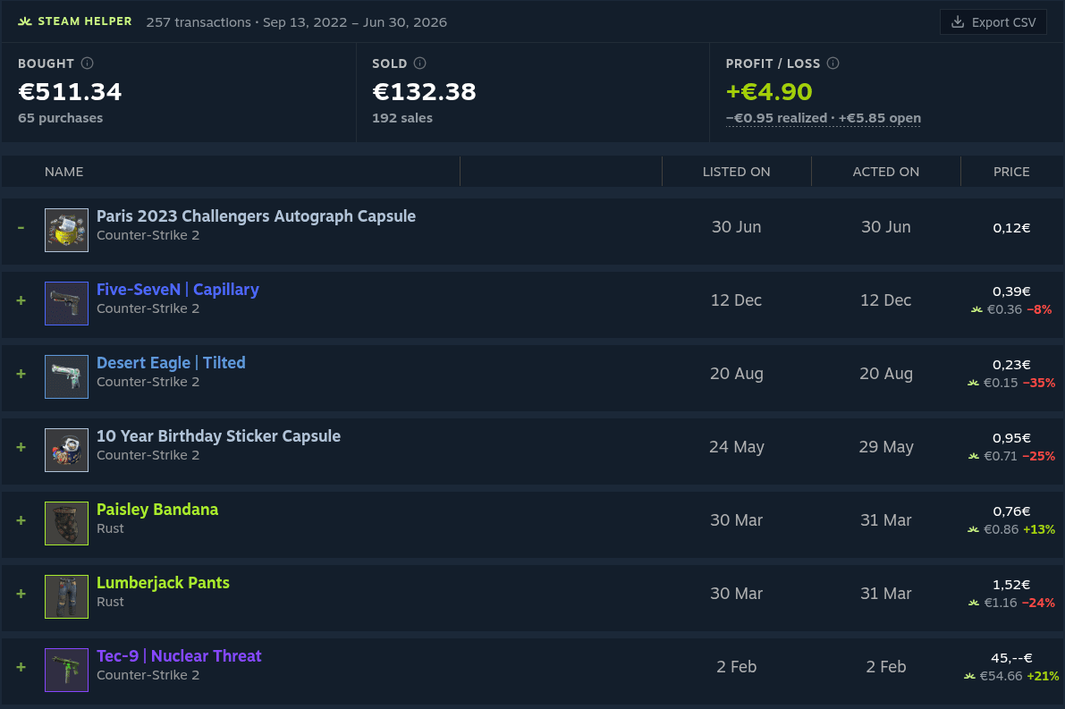The image size is (1065, 709).
Task: Click the €0.71 −25% market price
Action: tap(1011, 456)
